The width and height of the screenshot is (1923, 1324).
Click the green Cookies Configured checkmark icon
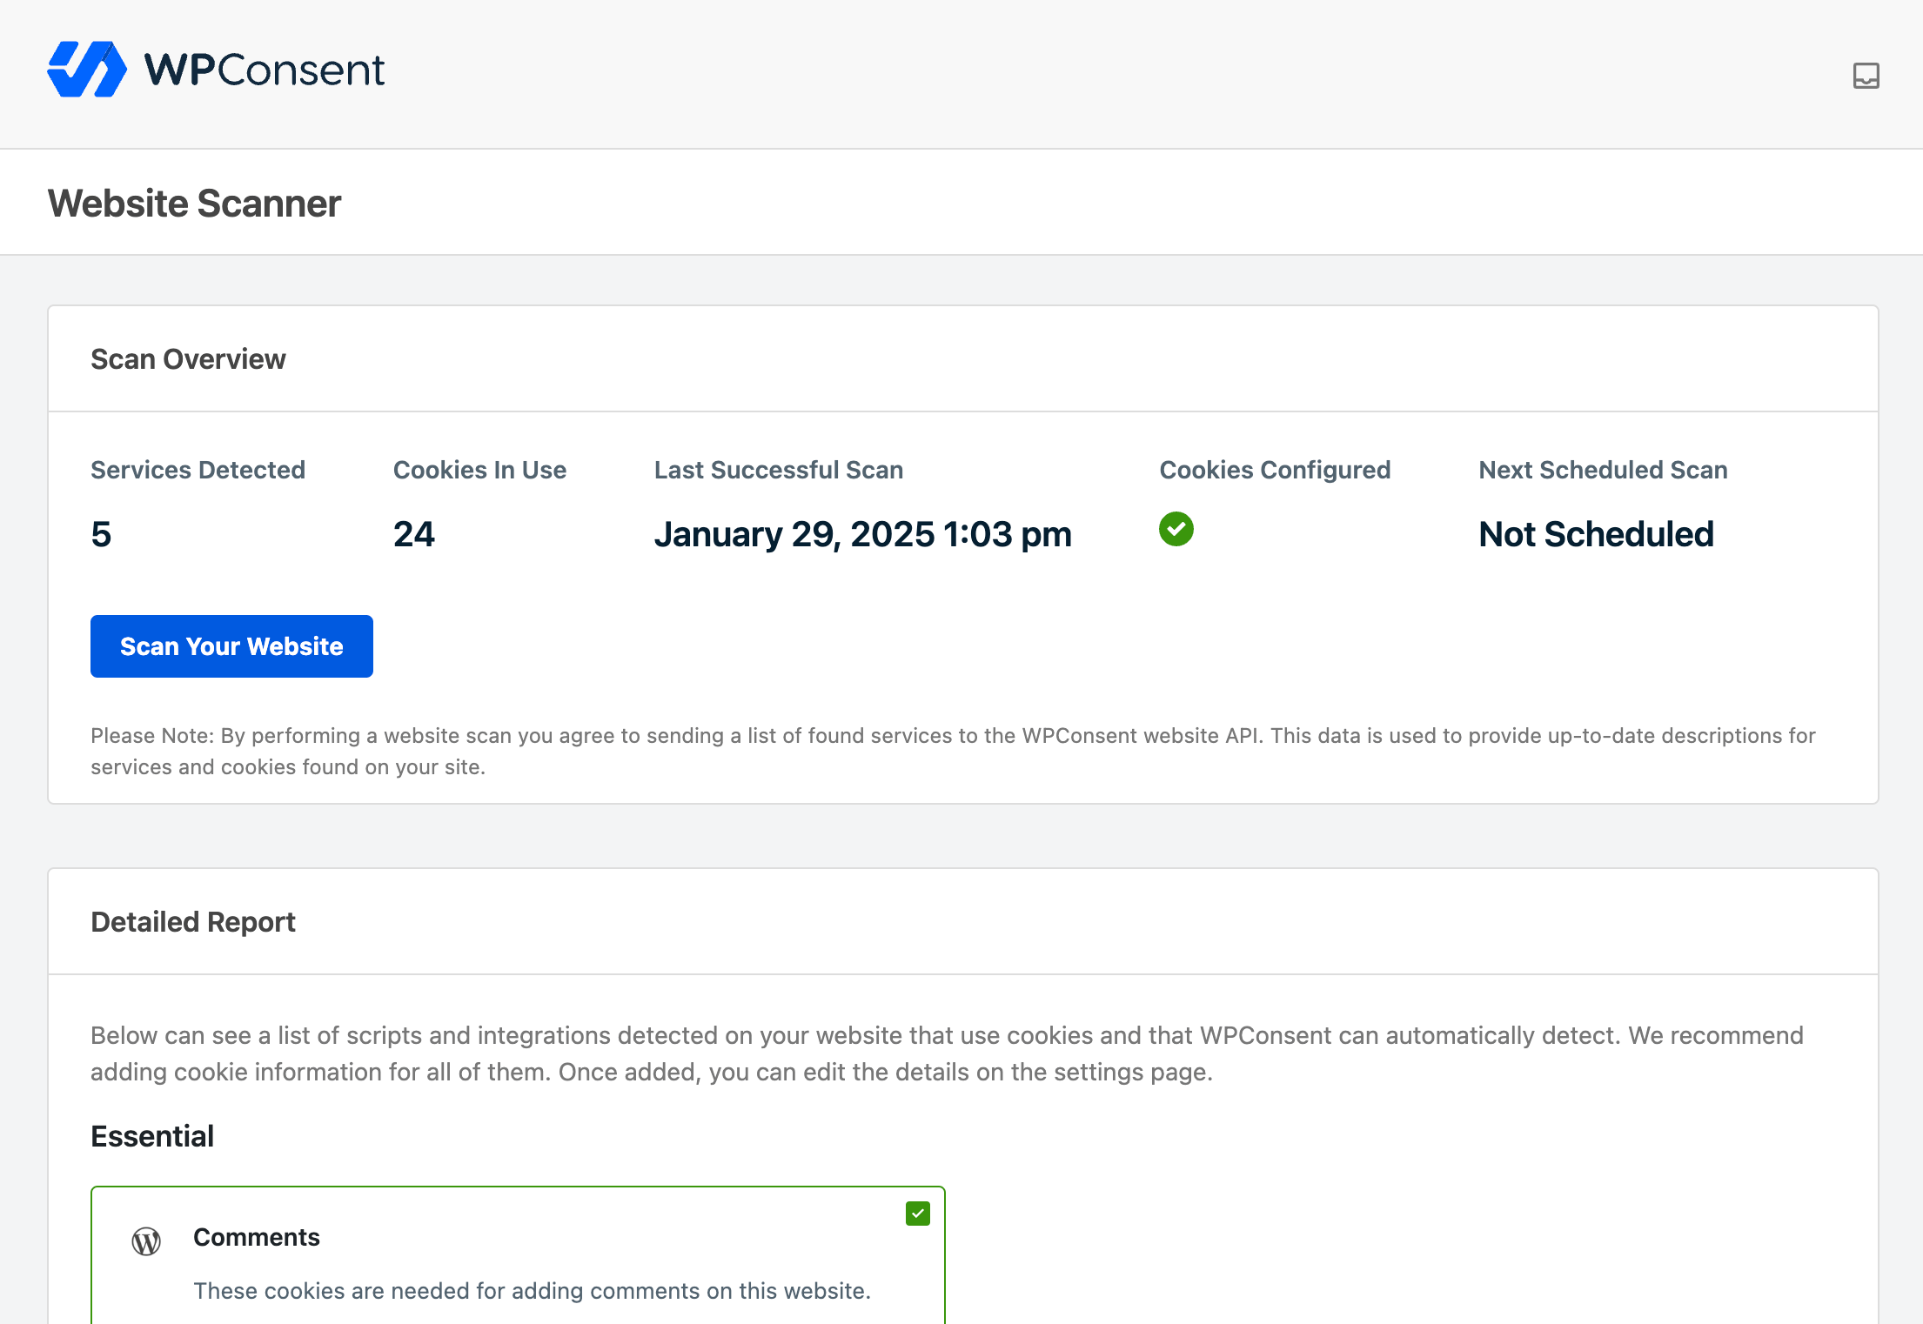(x=1176, y=529)
